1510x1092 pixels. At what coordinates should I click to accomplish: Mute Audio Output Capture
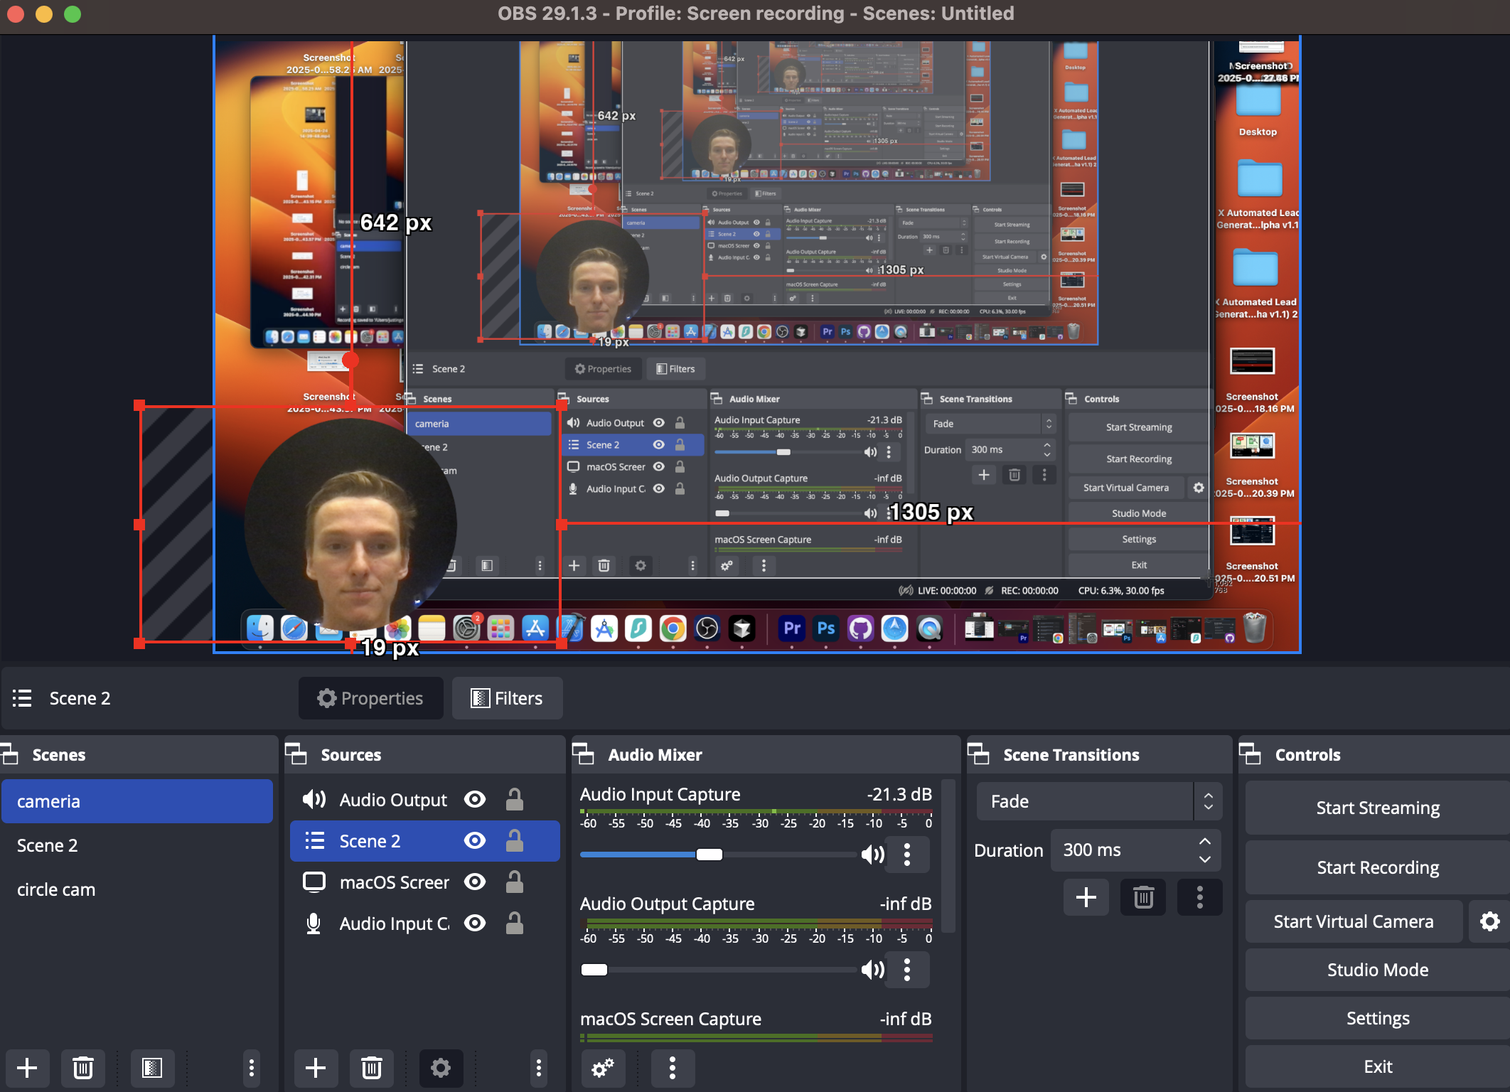(872, 969)
